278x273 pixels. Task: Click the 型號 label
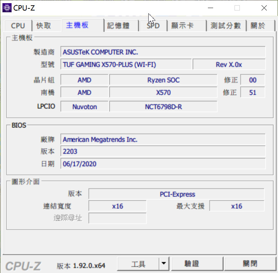[48, 64]
